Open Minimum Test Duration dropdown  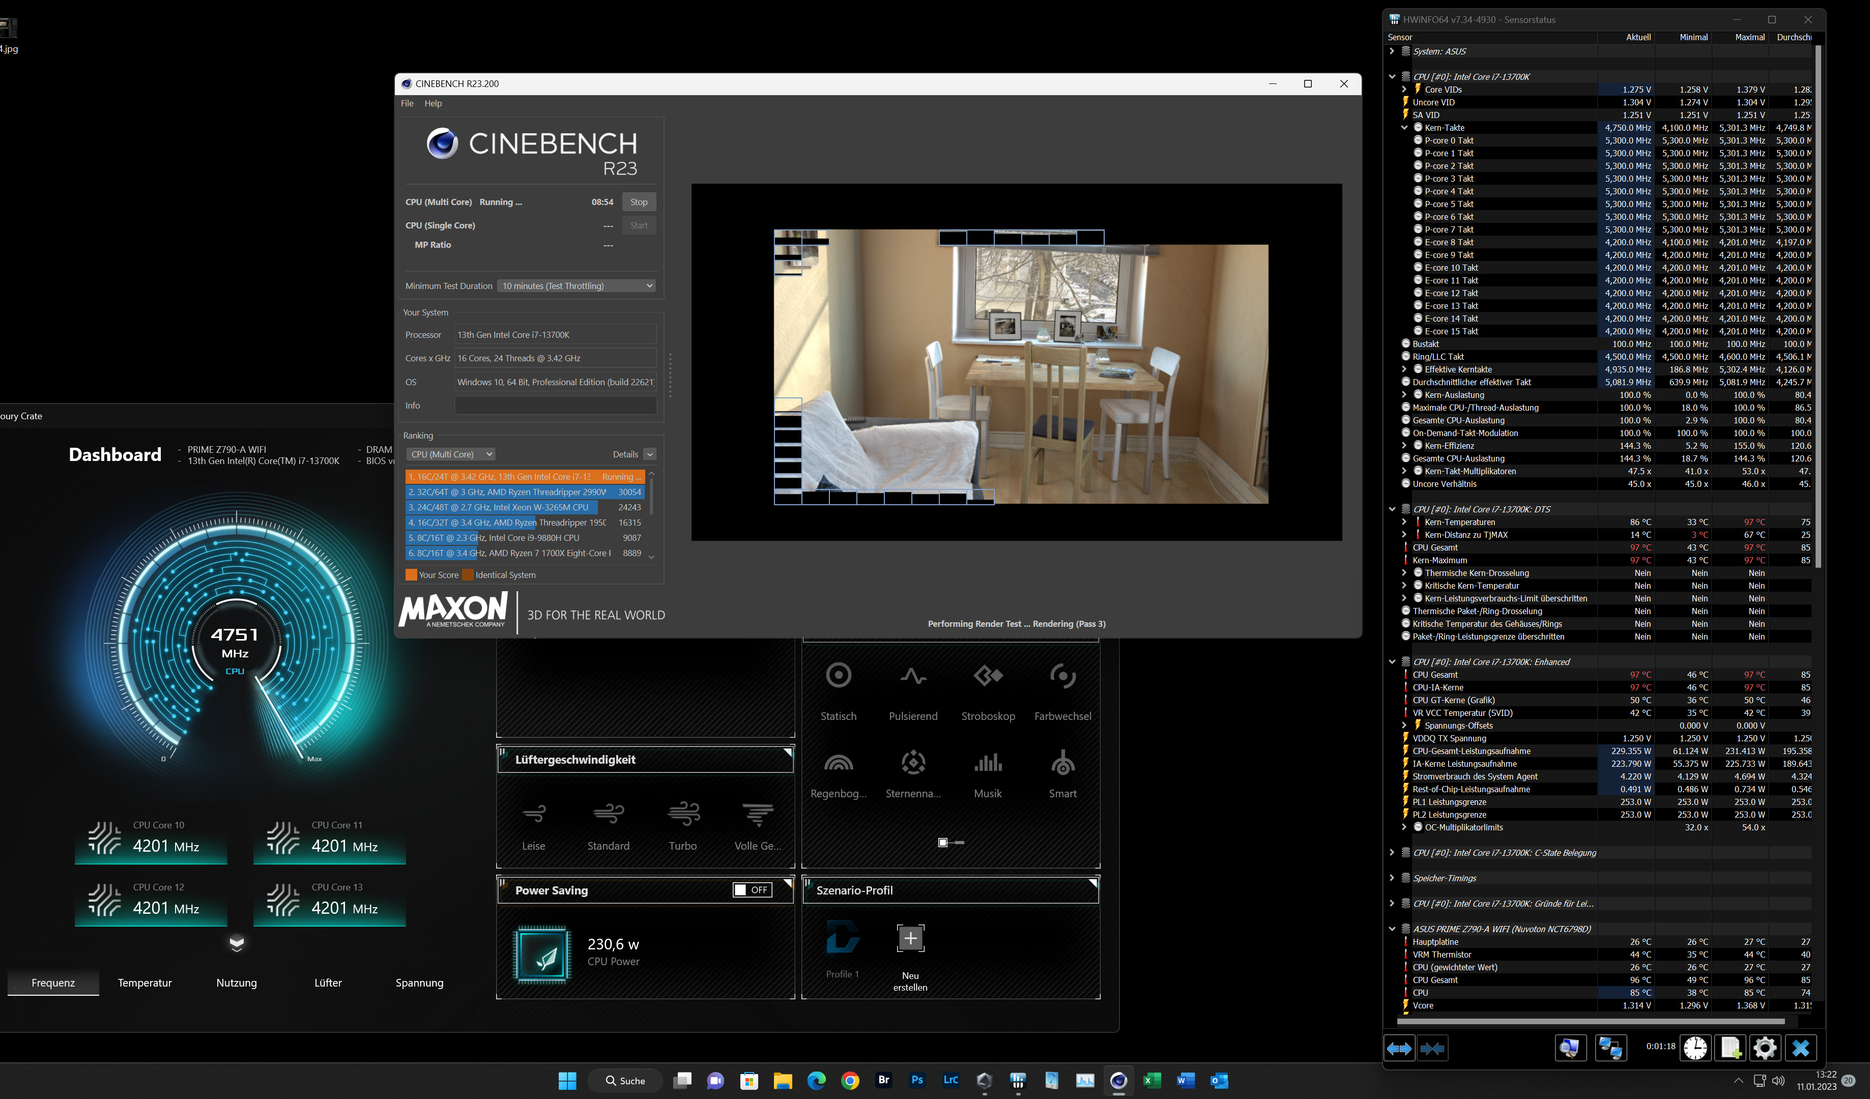click(577, 286)
